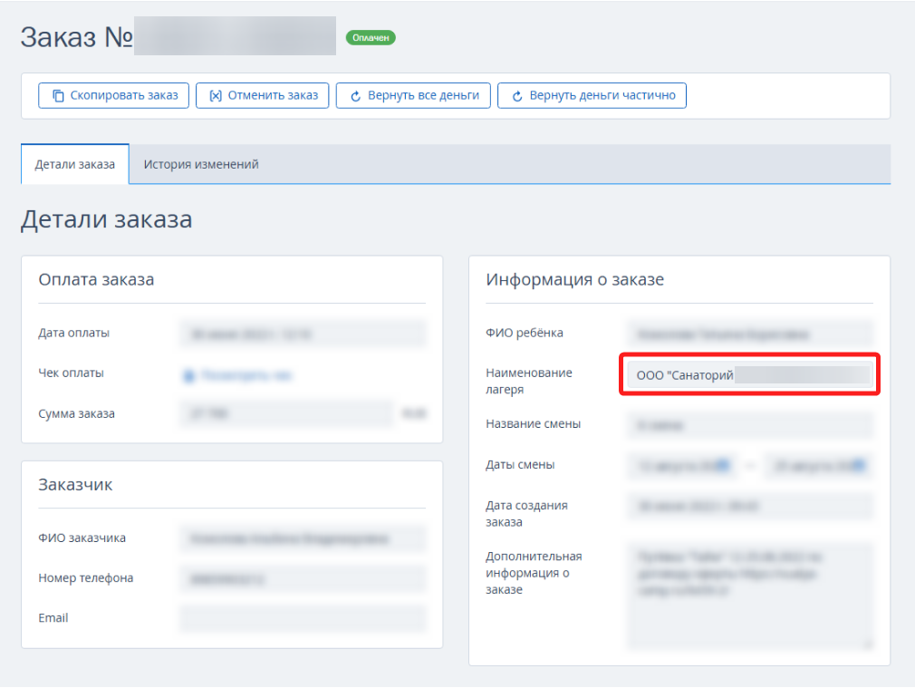Focus the 'Дата оплаты' field
Image resolution: width=915 pixels, height=688 pixels.
[303, 334]
